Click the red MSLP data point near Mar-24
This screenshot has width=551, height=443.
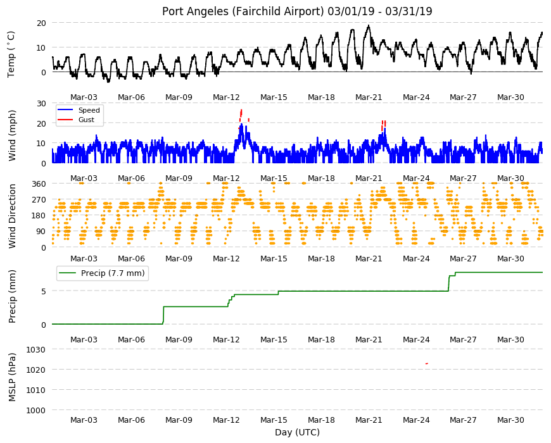(x=427, y=364)
